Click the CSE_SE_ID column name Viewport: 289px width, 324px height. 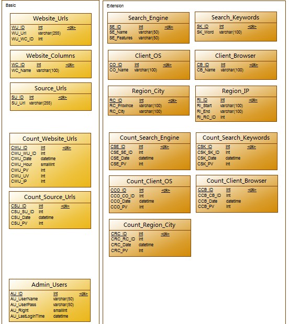pyautogui.click(x=121, y=152)
